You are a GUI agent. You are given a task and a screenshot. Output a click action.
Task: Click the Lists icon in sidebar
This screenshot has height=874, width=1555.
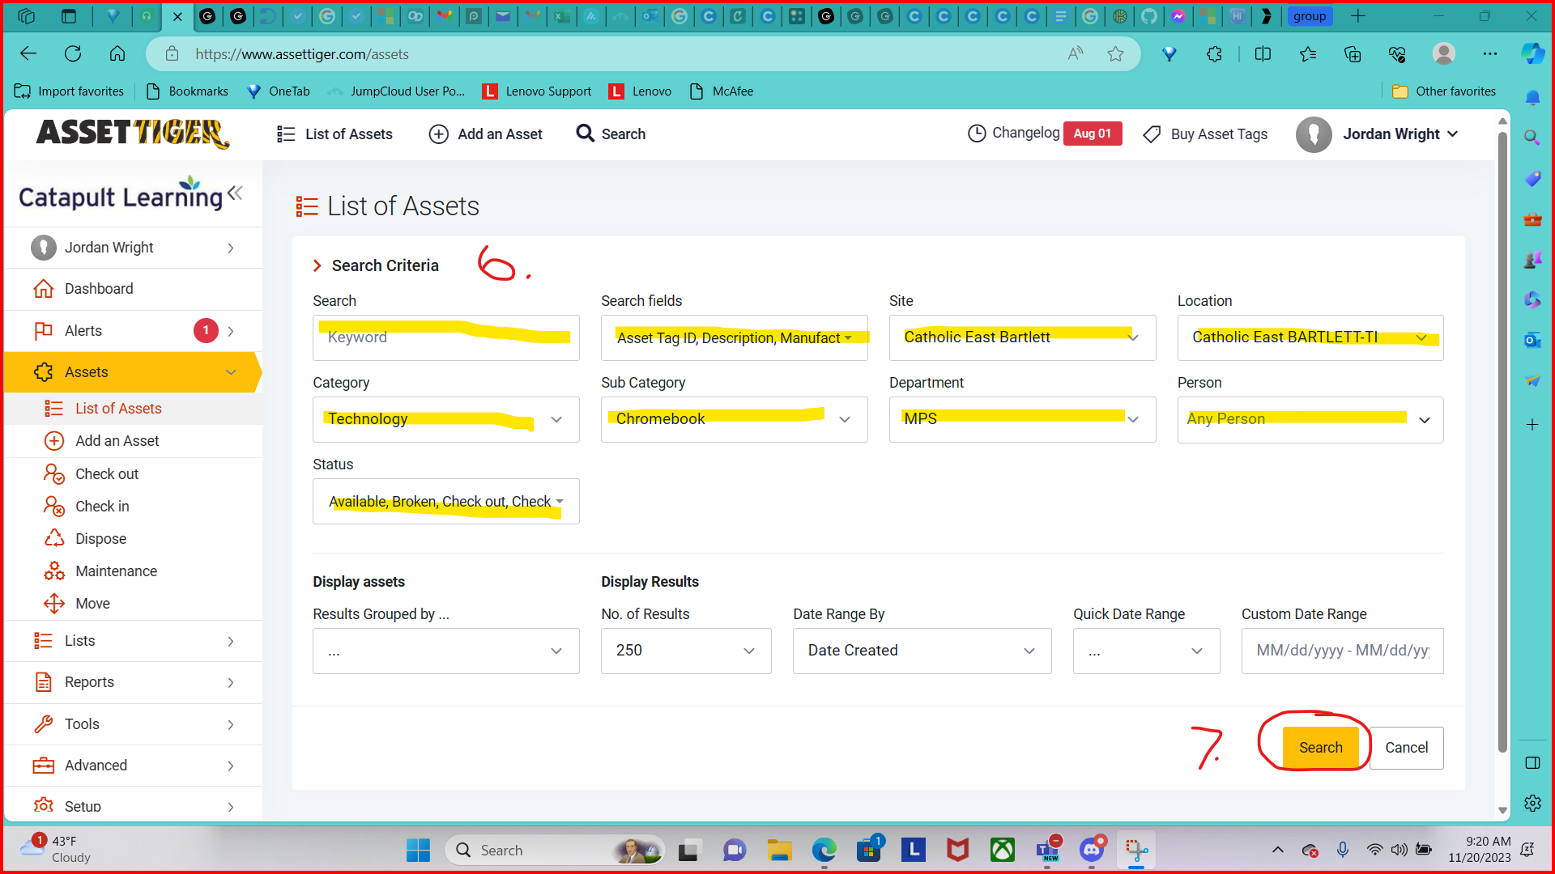click(44, 641)
